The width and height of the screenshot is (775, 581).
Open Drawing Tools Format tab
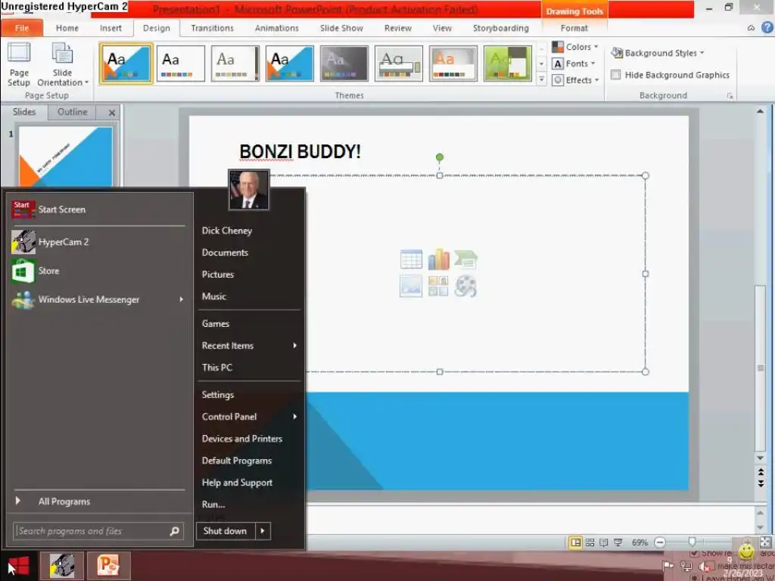click(574, 28)
